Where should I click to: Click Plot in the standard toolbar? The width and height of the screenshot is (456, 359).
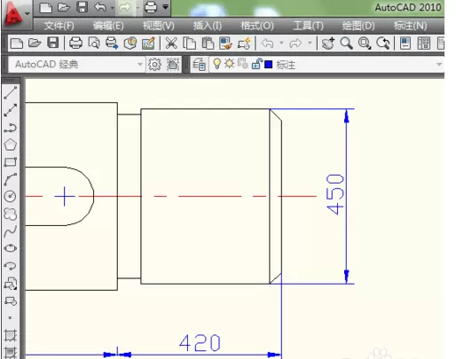[x=75, y=43]
